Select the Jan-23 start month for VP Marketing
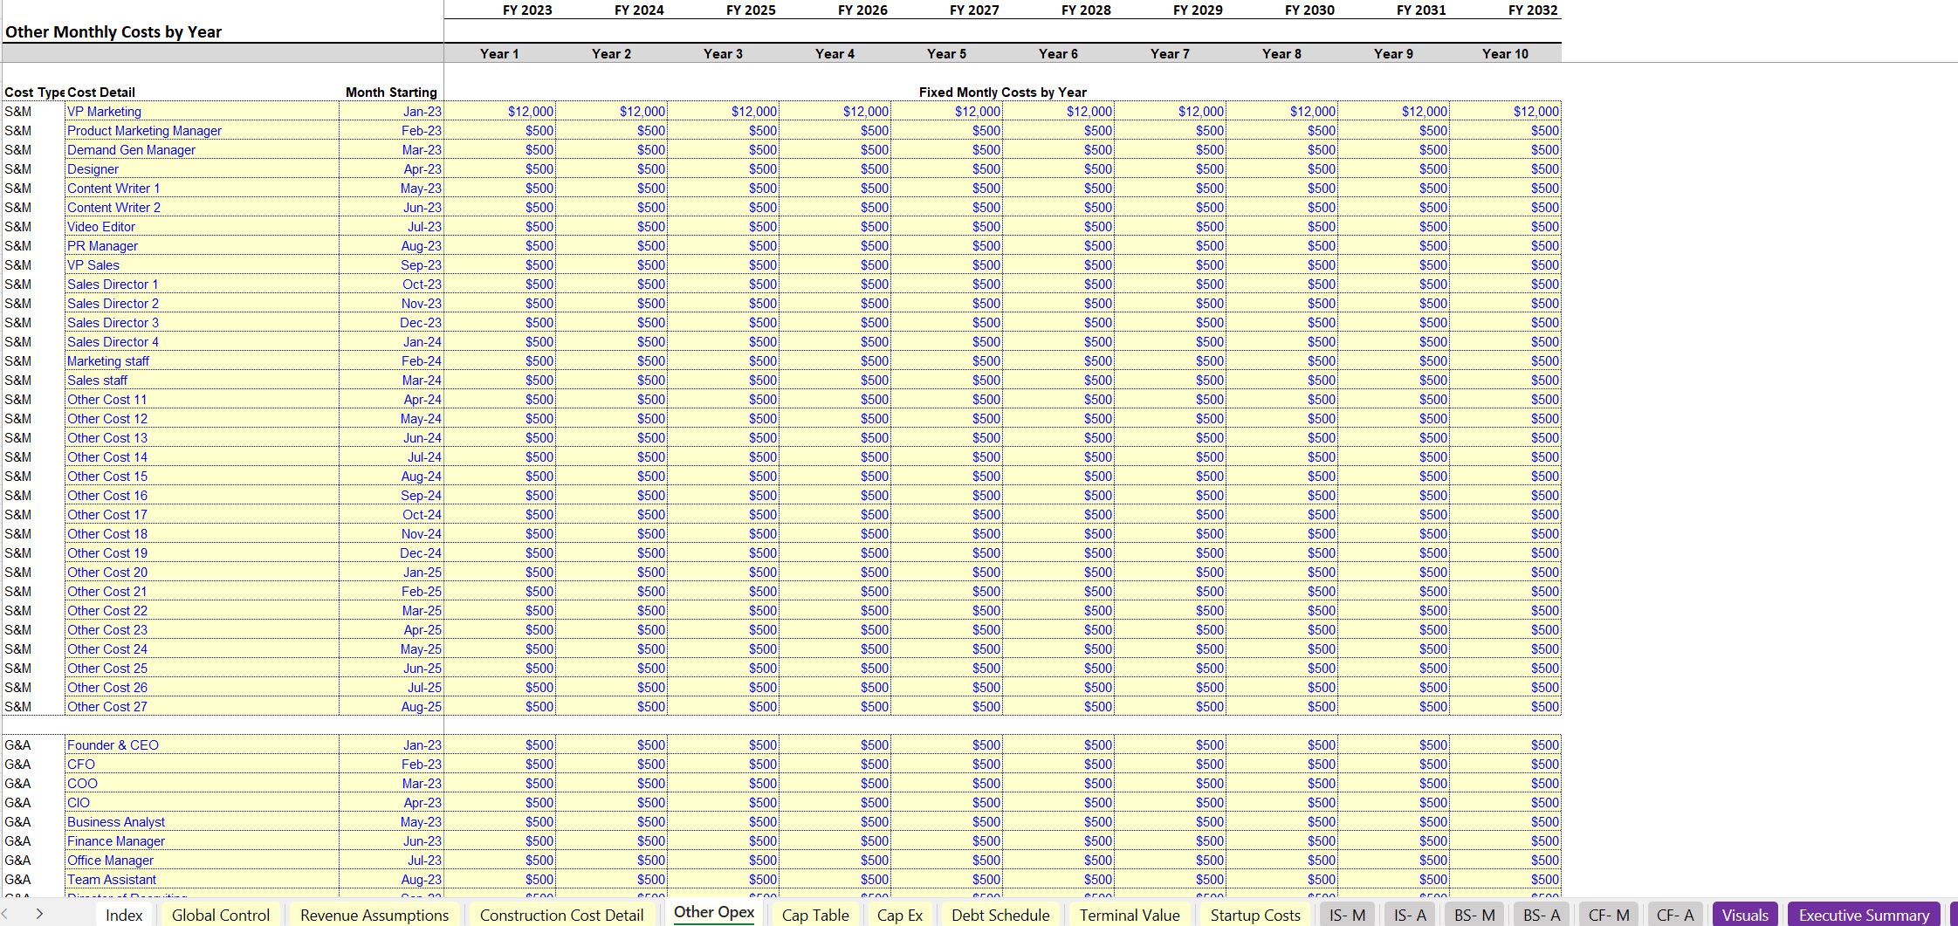The height and width of the screenshot is (926, 1958). coord(391,112)
